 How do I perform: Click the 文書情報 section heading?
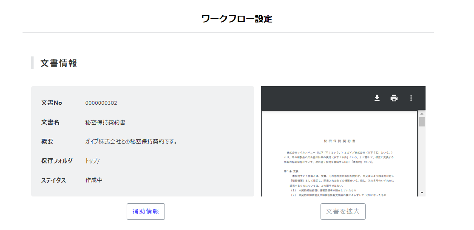(59, 63)
